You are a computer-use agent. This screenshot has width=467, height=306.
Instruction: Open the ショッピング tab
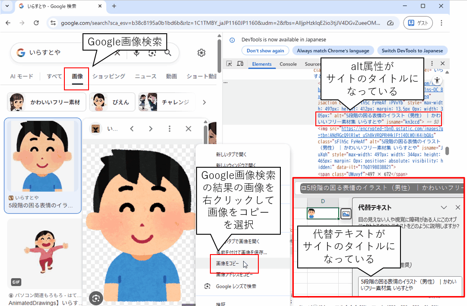point(109,76)
